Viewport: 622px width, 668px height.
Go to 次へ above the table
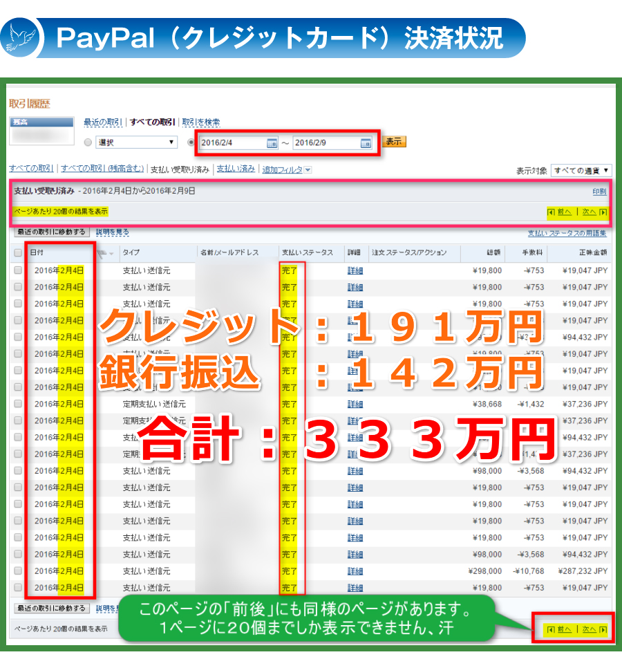pyautogui.click(x=590, y=212)
